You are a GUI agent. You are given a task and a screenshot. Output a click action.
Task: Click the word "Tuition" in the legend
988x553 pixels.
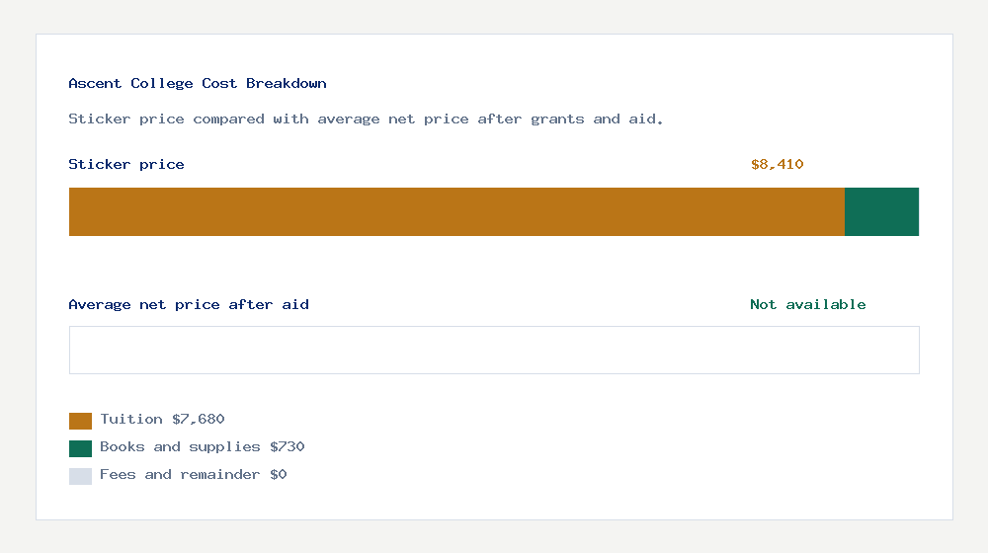[x=131, y=419]
